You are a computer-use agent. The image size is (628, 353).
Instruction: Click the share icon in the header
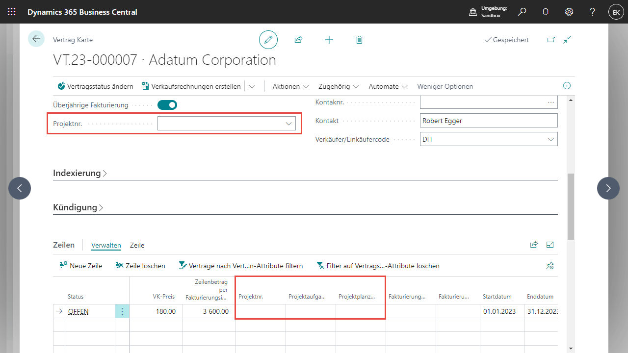pos(298,40)
